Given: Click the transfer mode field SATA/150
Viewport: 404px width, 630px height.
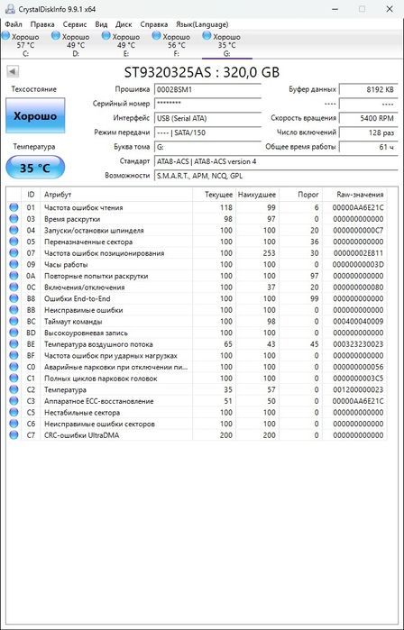Looking at the screenshot, I should (207, 132).
